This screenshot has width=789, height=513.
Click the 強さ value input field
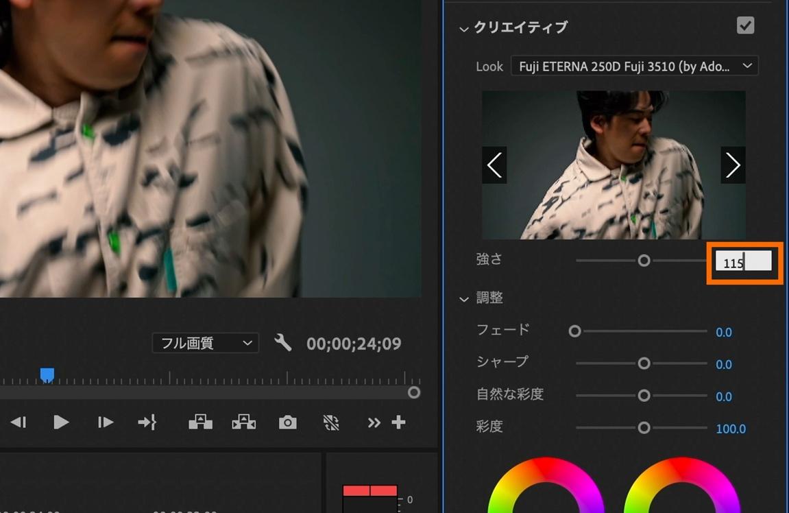click(743, 262)
